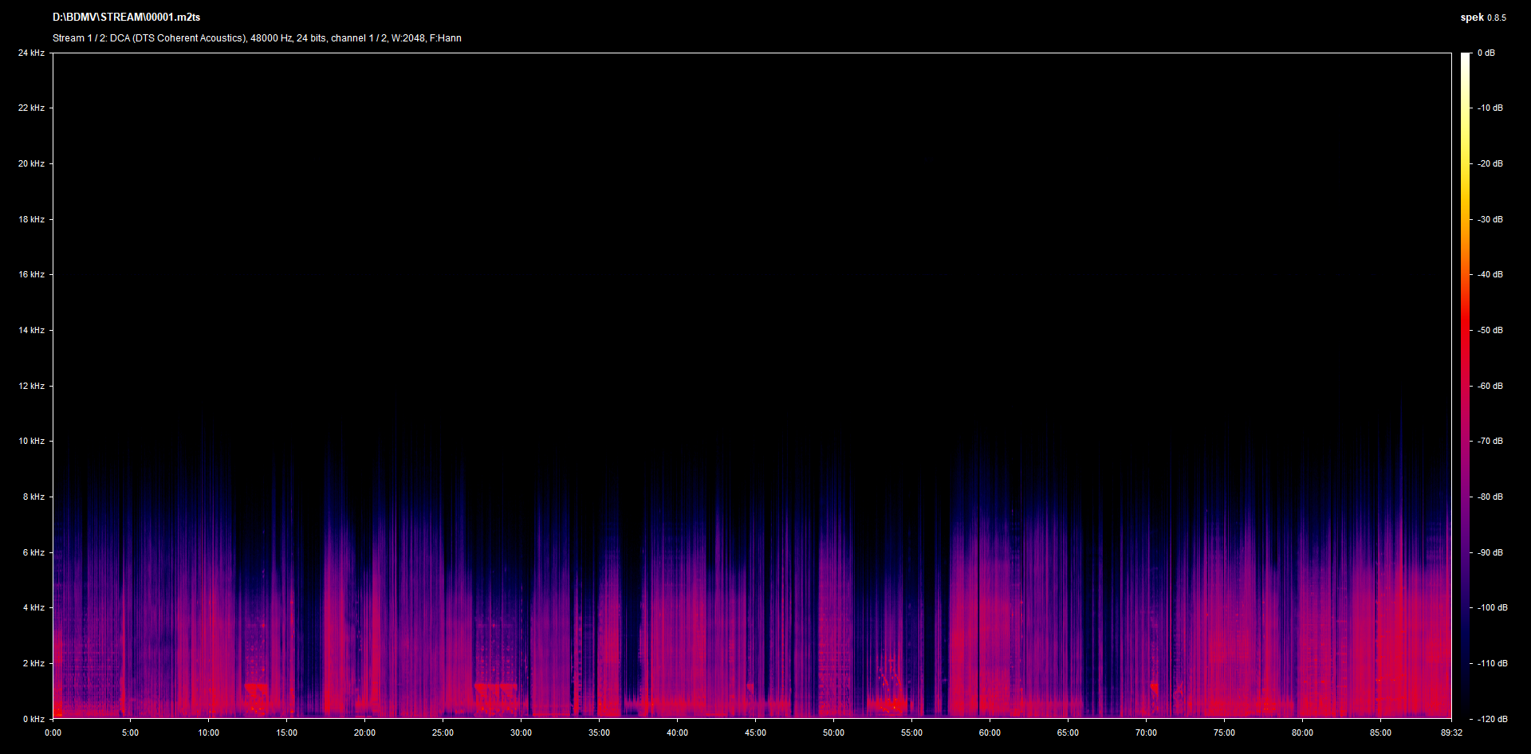Click the -60 dB label on color scale
Viewport: 1531px width, 754px height.
1490,386
